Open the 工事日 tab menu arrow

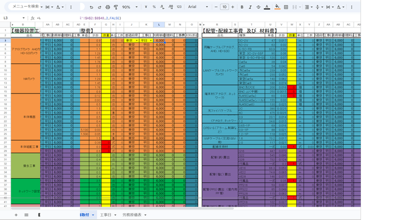(115, 215)
